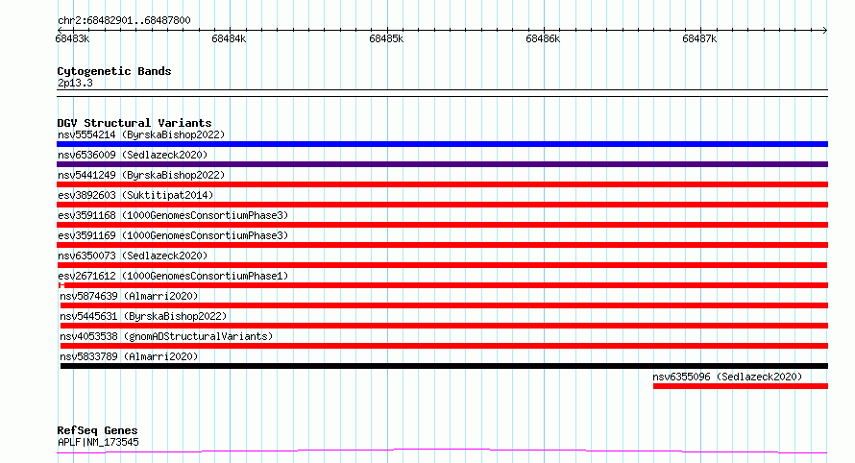Click the nsv6350073 (Sedlazeck2020) variant label
855x463 pixels.
coord(133,256)
